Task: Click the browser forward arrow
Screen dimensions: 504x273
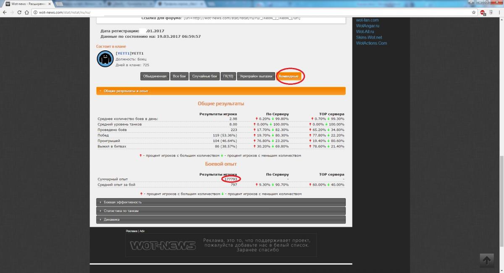Action: tap(13, 13)
